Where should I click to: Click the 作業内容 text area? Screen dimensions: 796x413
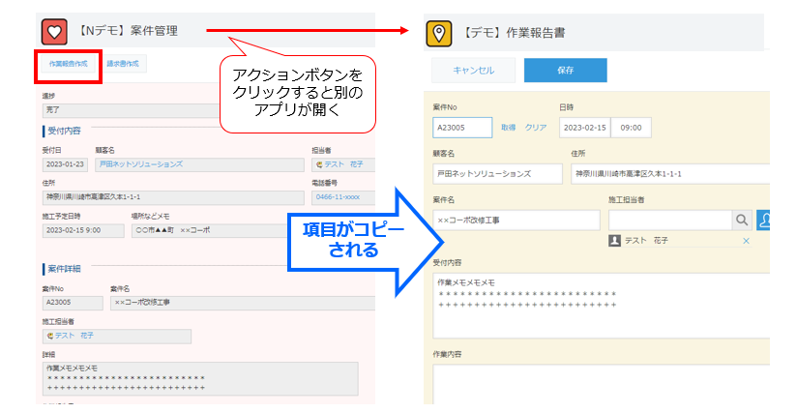tap(600, 384)
